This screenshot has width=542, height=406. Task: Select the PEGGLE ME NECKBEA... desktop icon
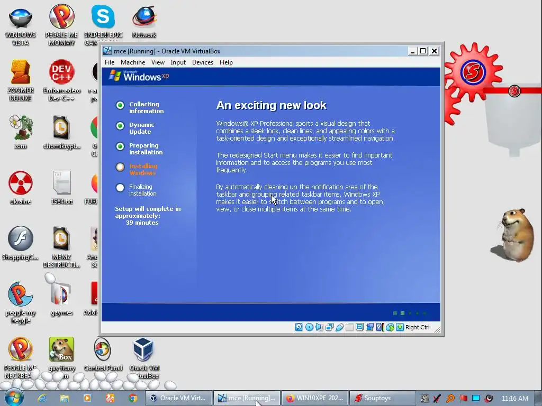tap(21, 358)
